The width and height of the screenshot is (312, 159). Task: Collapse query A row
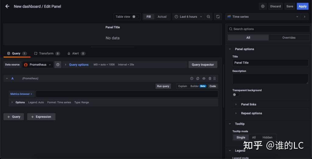(7, 78)
